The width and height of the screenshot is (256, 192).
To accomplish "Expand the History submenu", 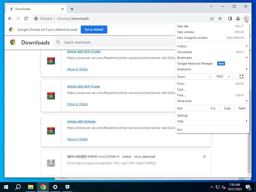I will pos(212,46).
